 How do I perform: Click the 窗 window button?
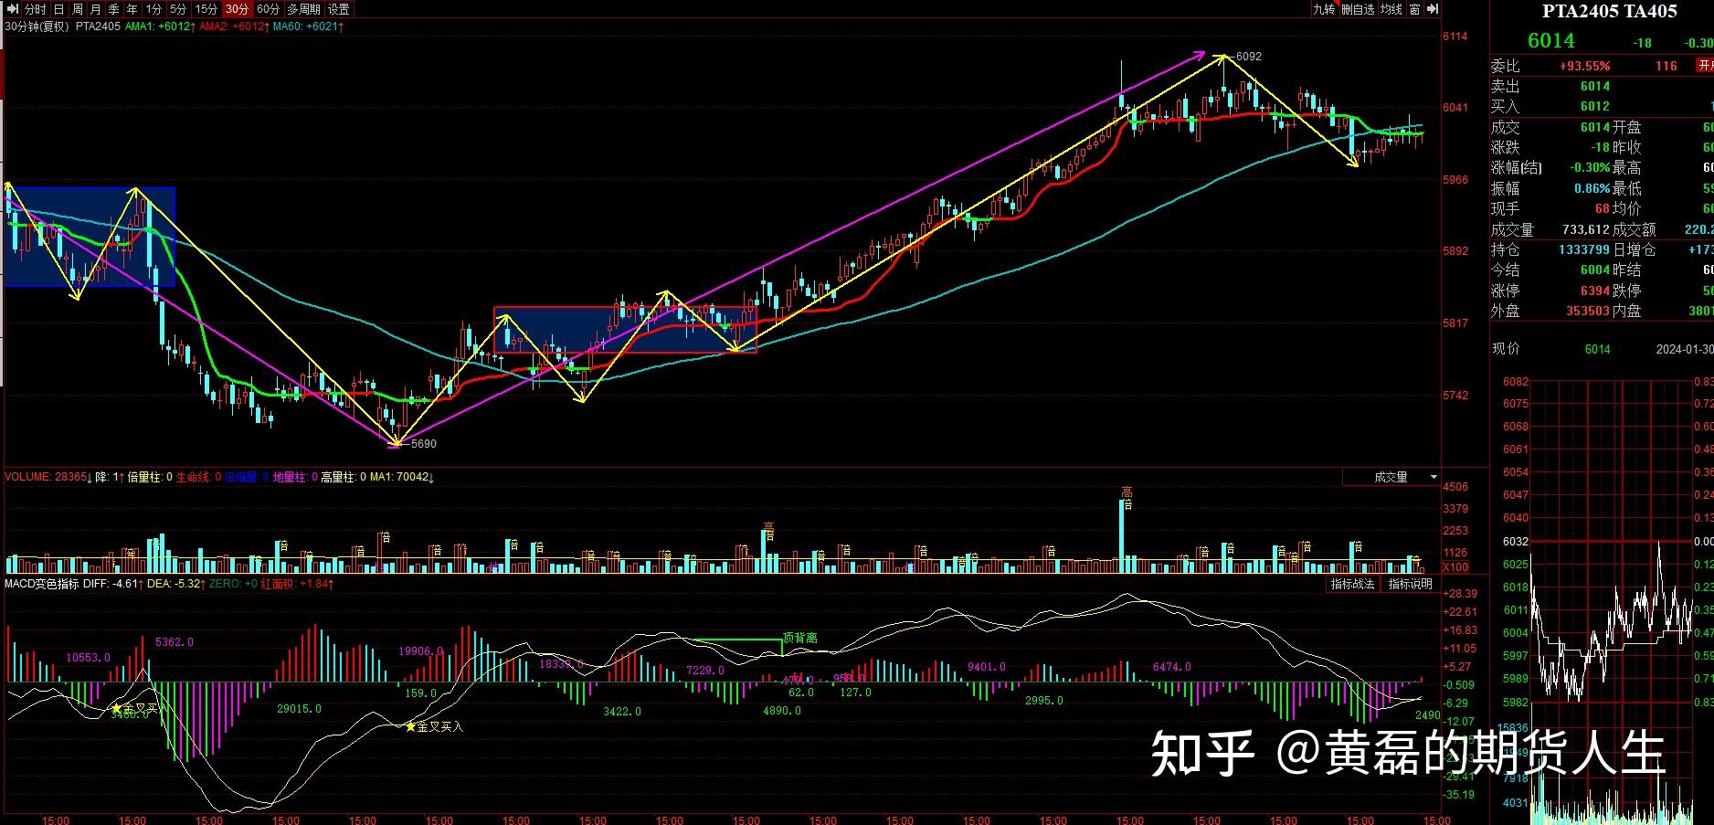1414,9
